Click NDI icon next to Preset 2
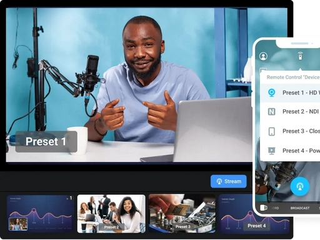This screenshot has height=240, width=320. [271, 112]
